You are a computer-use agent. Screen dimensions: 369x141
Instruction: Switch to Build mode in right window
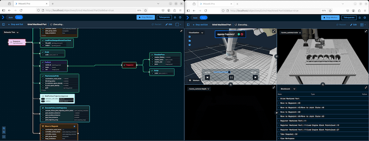(x=195, y=18)
